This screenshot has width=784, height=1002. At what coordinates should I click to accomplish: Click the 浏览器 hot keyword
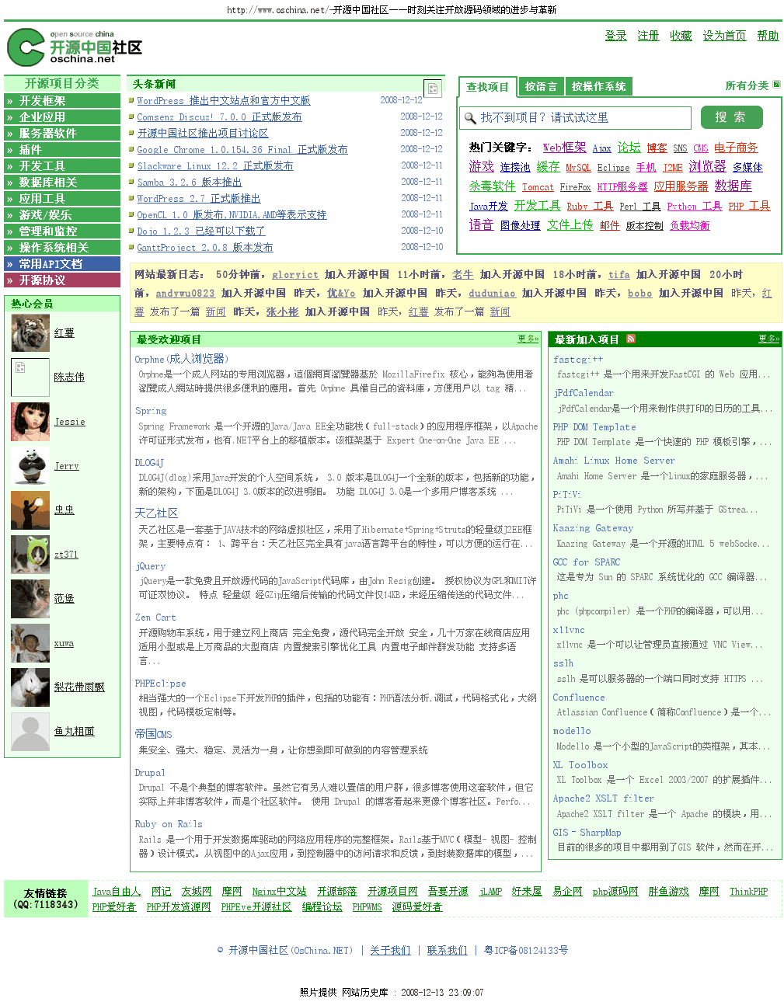[707, 166]
